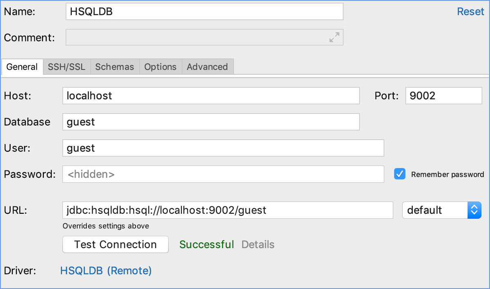Viewport: 490px width, 289px height.
Task: Click the JDBC URL input field
Action: pyautogui.click(x=228, y=210)
